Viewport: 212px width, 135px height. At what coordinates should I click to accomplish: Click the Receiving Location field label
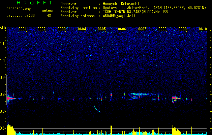(x=79, y=8)
